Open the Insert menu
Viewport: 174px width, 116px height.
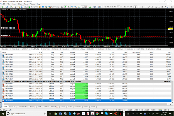14,4
